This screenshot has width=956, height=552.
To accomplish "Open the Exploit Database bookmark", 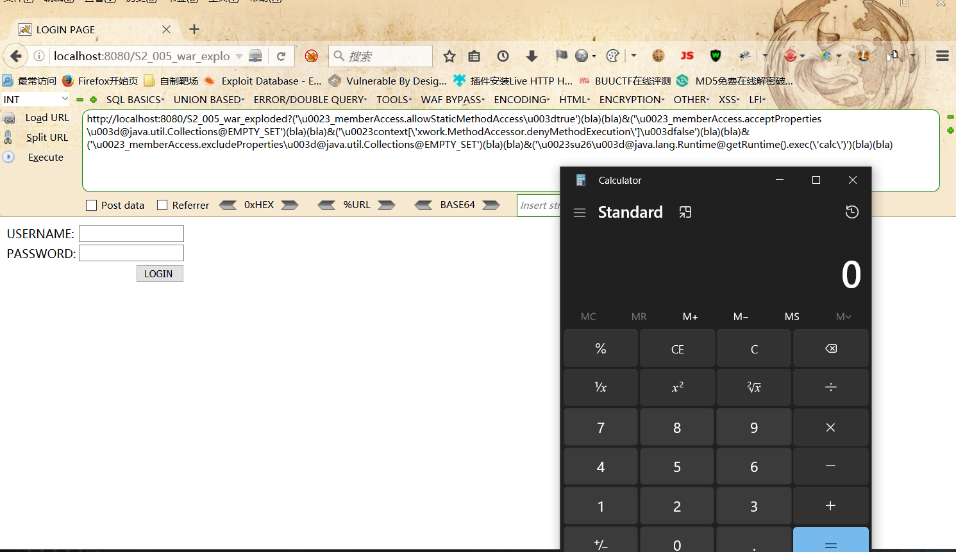I will 264,81.
